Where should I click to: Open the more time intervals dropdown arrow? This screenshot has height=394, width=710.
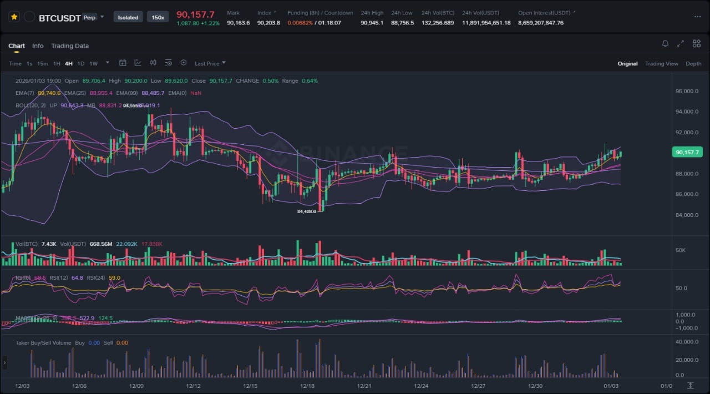[x=108, y=63]
